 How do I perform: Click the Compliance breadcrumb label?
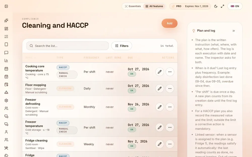[x=30, y=19]
